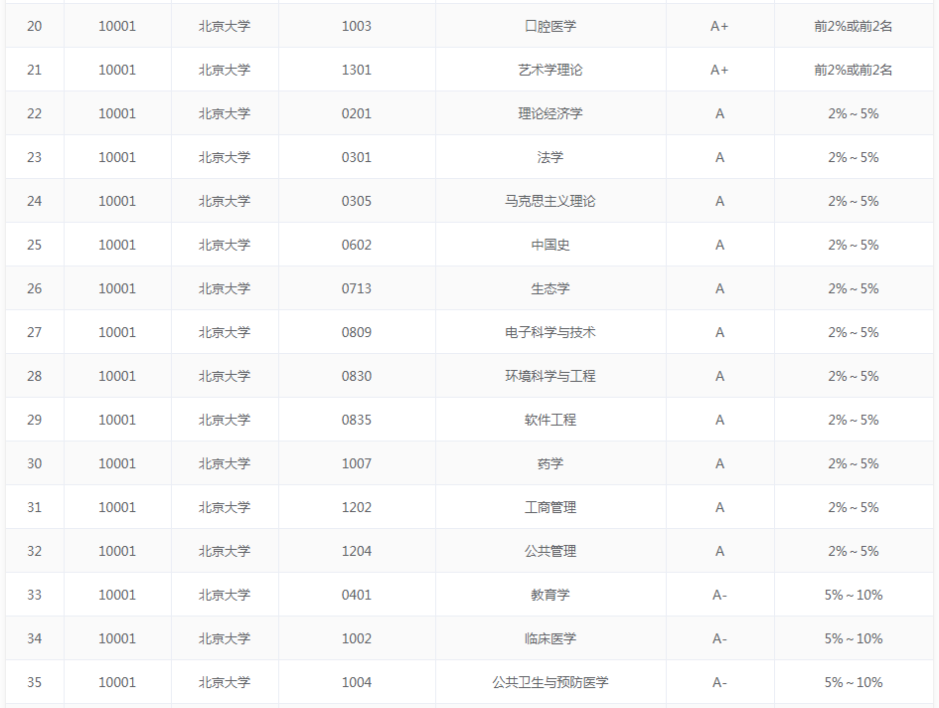Select 5%~10% in row 35
939x708 pixels.
pos(854,683)
